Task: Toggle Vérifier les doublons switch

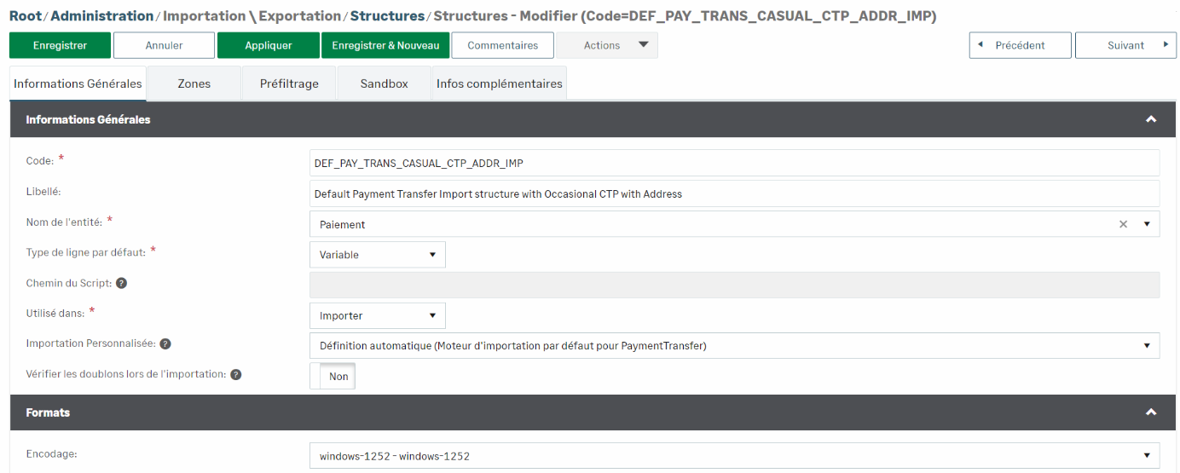Action: pyautogui.click(x=333, y=377)
